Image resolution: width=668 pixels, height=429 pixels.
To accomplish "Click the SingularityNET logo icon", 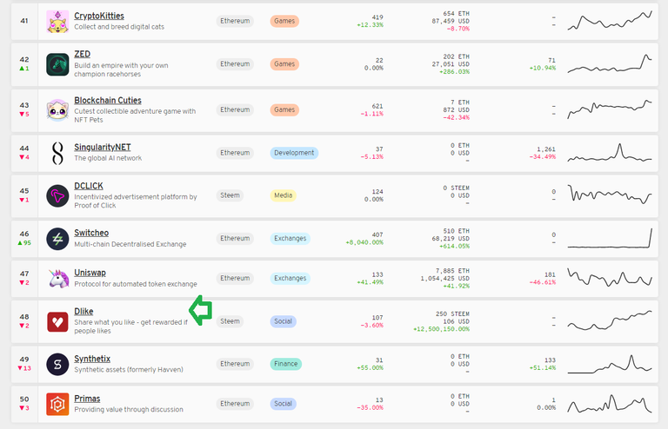I will click(x=57, y=153).
